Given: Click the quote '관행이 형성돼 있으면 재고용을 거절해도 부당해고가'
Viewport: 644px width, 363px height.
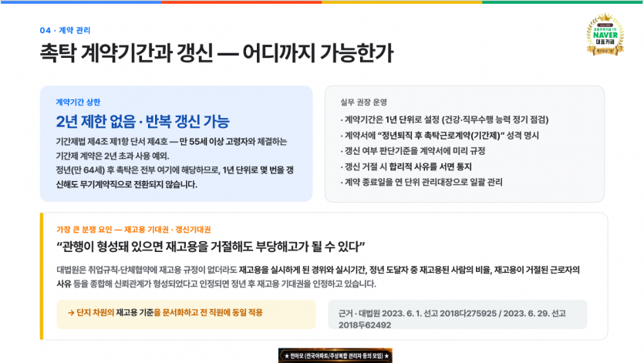Looking at the screenshot, I should [x=211, y=247].
